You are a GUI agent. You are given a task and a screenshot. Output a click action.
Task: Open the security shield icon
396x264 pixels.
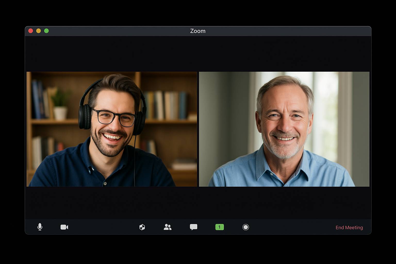click(x=142, y=227)
